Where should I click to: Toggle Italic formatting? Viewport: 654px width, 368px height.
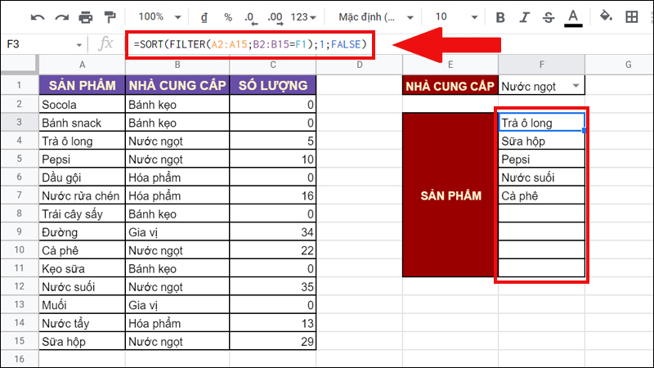click(x=523, y=16)
